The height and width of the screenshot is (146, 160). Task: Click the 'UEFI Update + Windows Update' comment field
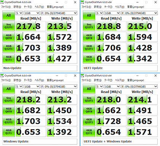pyautogui.click(x=120, y=141)
